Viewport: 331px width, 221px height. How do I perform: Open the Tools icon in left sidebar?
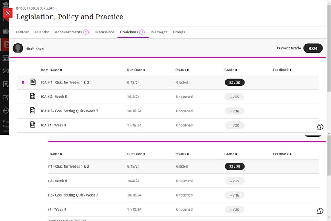click(x=6, y=97)
